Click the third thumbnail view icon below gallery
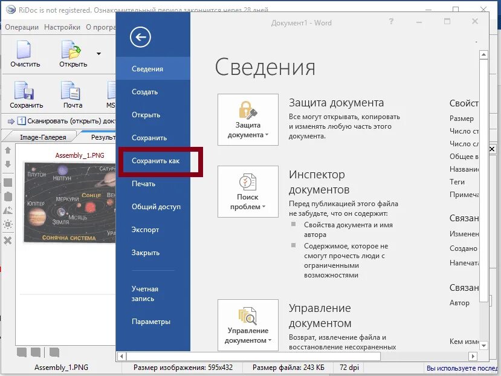The height and width of the screenshot is (376, 501). (x=54, y=352)
